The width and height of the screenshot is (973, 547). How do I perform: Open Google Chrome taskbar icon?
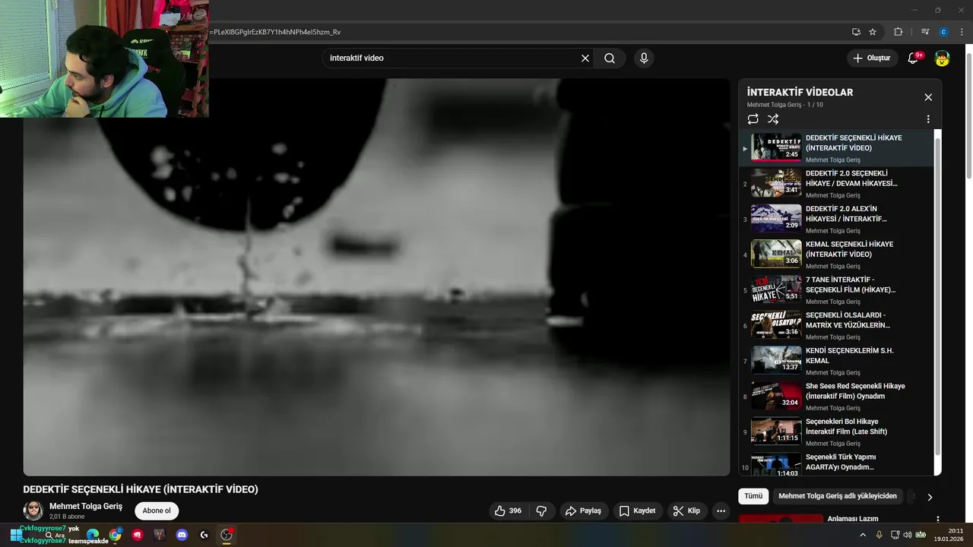(115, 535)
